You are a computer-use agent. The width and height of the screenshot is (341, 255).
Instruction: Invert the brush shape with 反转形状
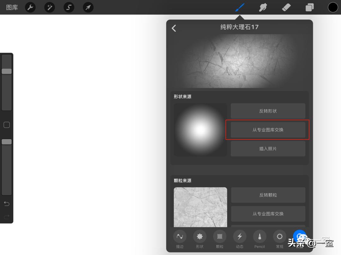click(x=268, y=111)
